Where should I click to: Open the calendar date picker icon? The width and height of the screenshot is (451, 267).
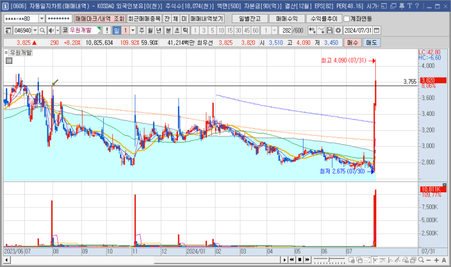376,30
